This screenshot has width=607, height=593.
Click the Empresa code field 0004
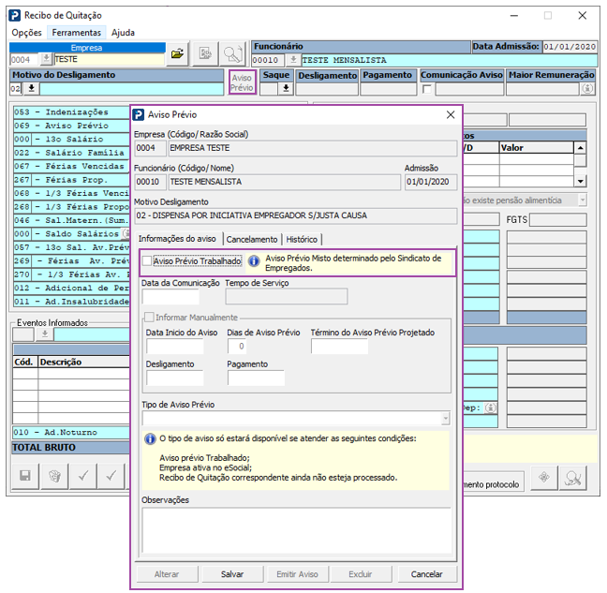tap(24, 59)
